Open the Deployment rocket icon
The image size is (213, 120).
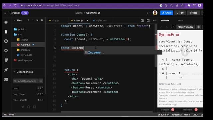pyautogui.click(x=6, y=70)
